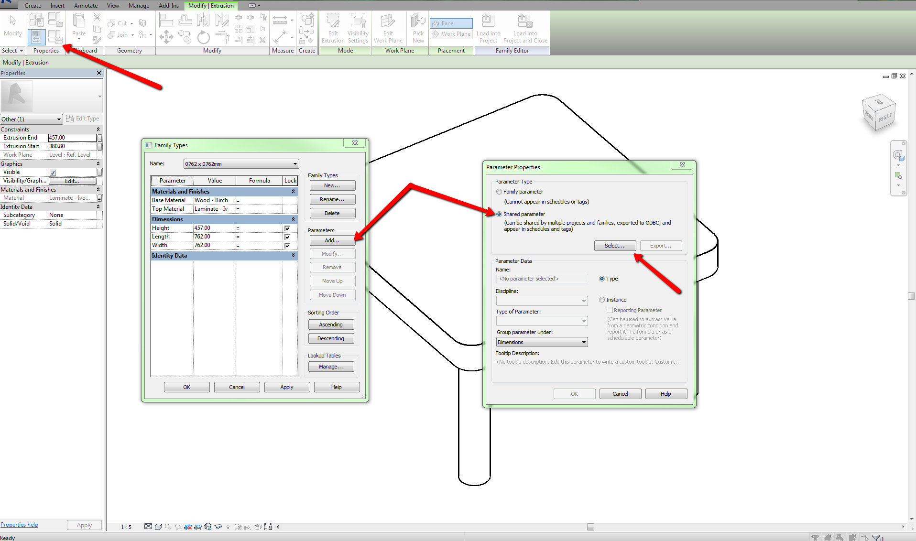Screen dimensions: 916x541
Task: Toggle the Visible checkbox in Properties
Action: [53, 173]
